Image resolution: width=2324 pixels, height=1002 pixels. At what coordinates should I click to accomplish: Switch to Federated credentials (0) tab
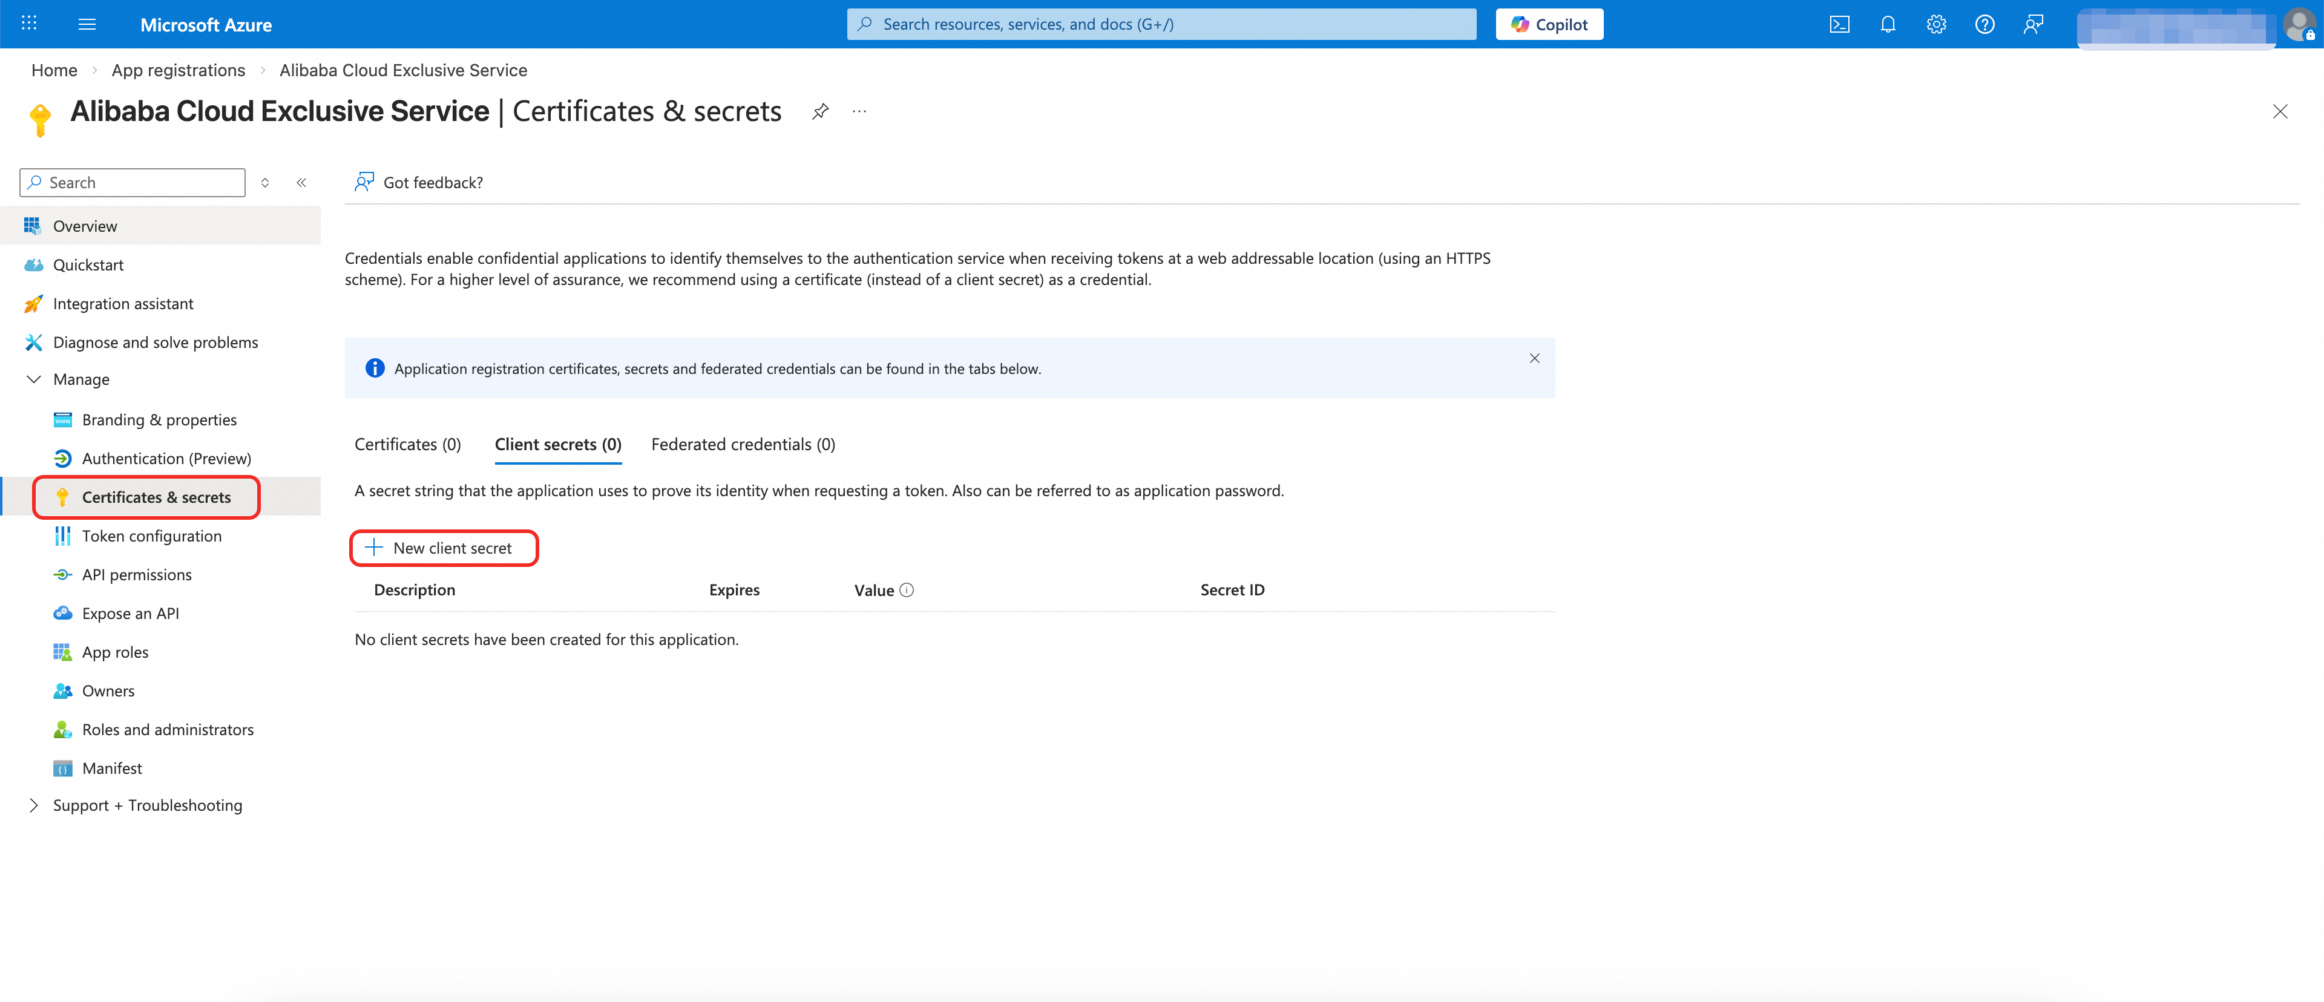(743, 445)
